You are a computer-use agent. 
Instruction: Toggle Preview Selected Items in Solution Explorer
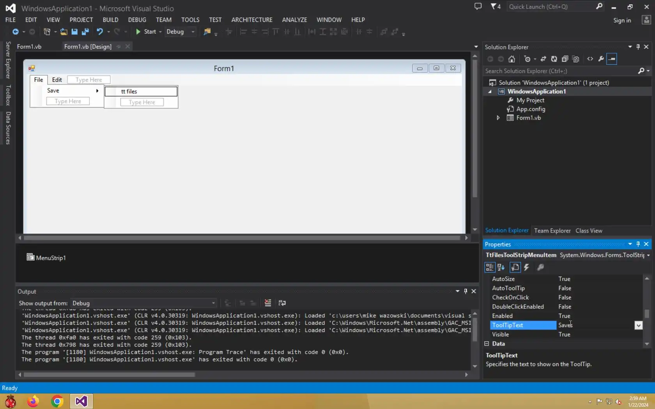pos(612,59)
